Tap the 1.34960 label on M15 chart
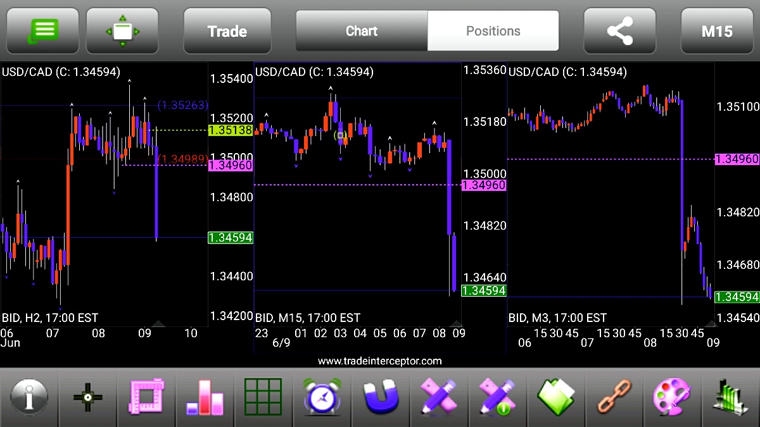760x427 pixels. click(x=484, y=185)
